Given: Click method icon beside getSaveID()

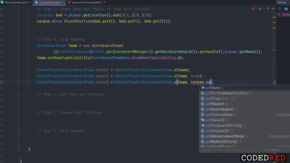Looking at the screenshot, I should coord(203,120).
